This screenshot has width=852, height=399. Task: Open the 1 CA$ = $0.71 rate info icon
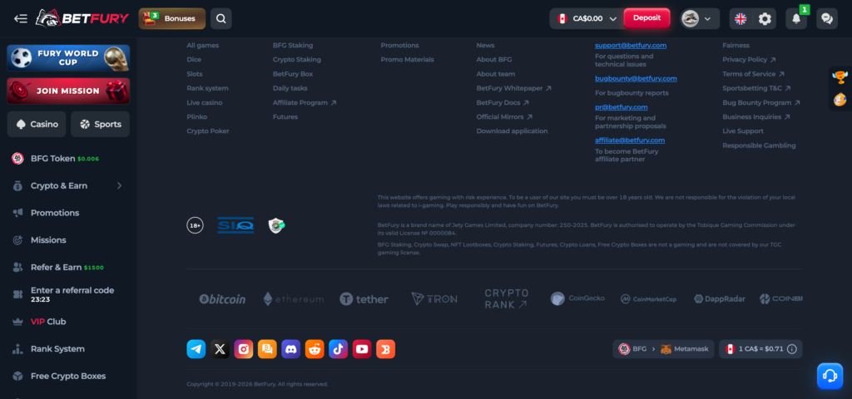point(792,349)
